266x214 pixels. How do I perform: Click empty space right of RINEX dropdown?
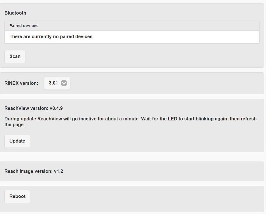coord(166,83)
